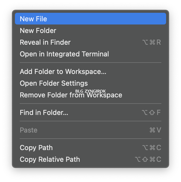
Task: Click the ⌘V shortcut hint beside Paste
Action: 155,130
